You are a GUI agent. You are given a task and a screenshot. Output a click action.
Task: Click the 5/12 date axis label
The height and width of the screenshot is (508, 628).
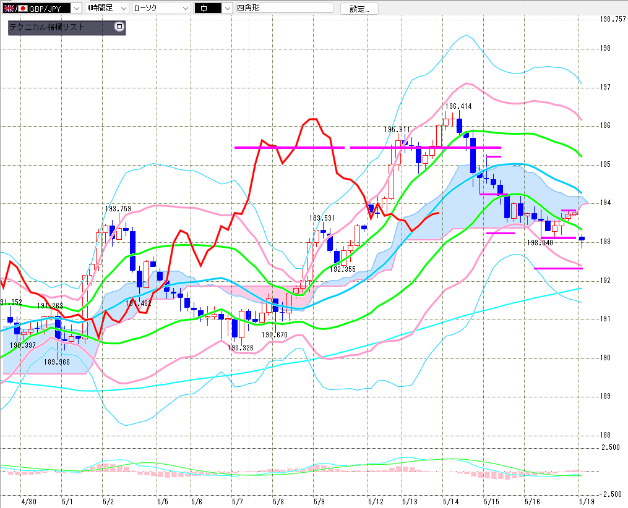click(376, 502)
